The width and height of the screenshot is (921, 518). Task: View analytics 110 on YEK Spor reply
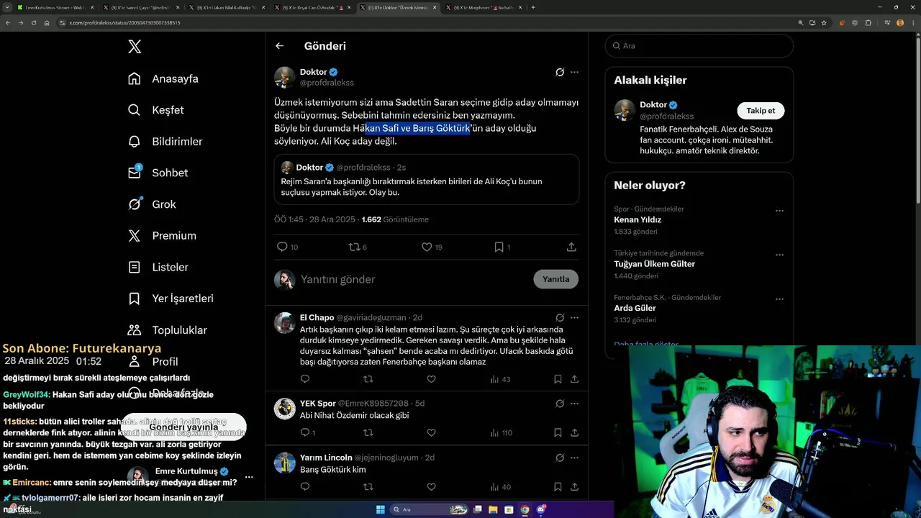501,432
